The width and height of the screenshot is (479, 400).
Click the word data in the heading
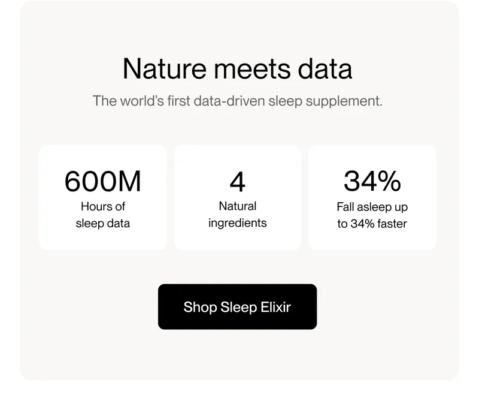coord(328,68)
